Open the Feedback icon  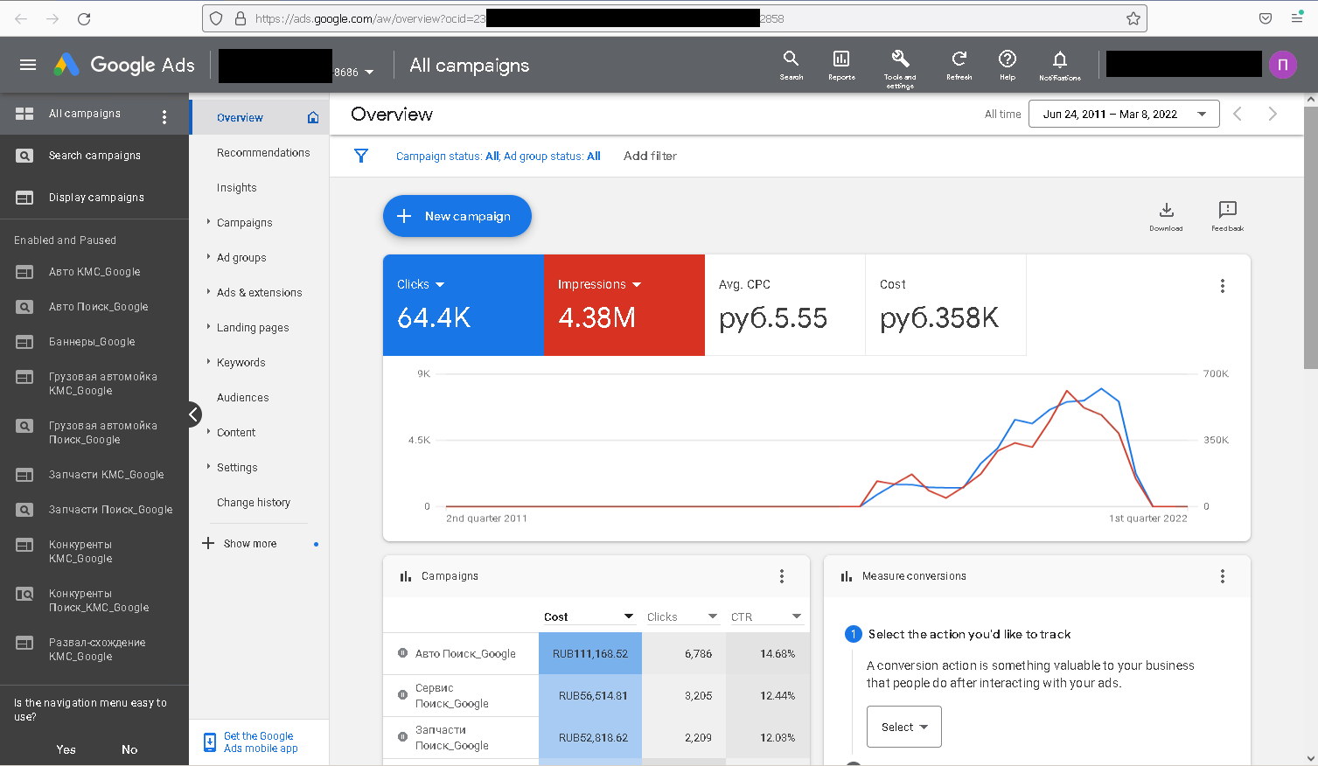coord(1227,215)
